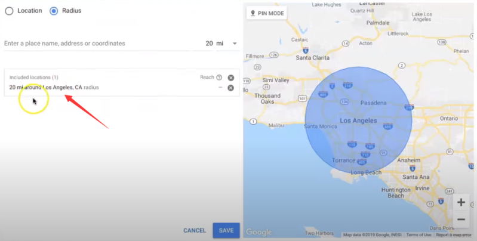The height and width of the screenshot is (241, 477).
Task: Open the Report a map error link
Action: tap(456, 235)
